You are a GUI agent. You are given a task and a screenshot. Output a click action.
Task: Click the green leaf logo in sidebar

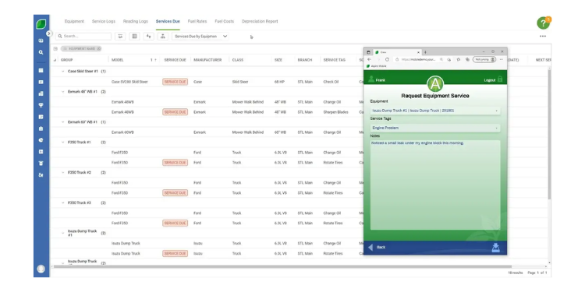coord(41,25)
